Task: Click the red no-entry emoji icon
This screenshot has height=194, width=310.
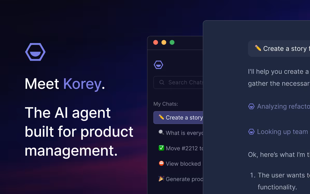Action: pyautogui.click(x=161, y=163)
